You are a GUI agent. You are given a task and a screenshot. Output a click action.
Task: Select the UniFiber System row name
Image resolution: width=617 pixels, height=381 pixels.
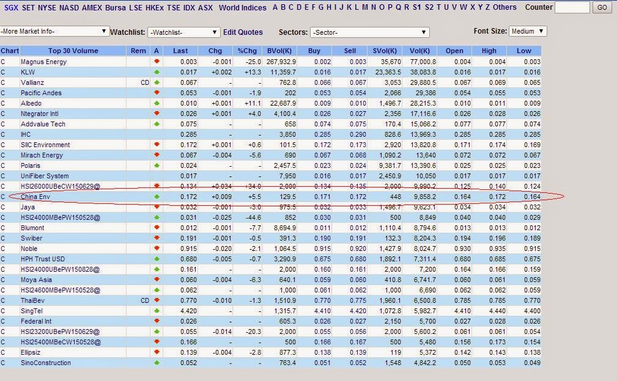pyautogui.click(x=45, y=176)
